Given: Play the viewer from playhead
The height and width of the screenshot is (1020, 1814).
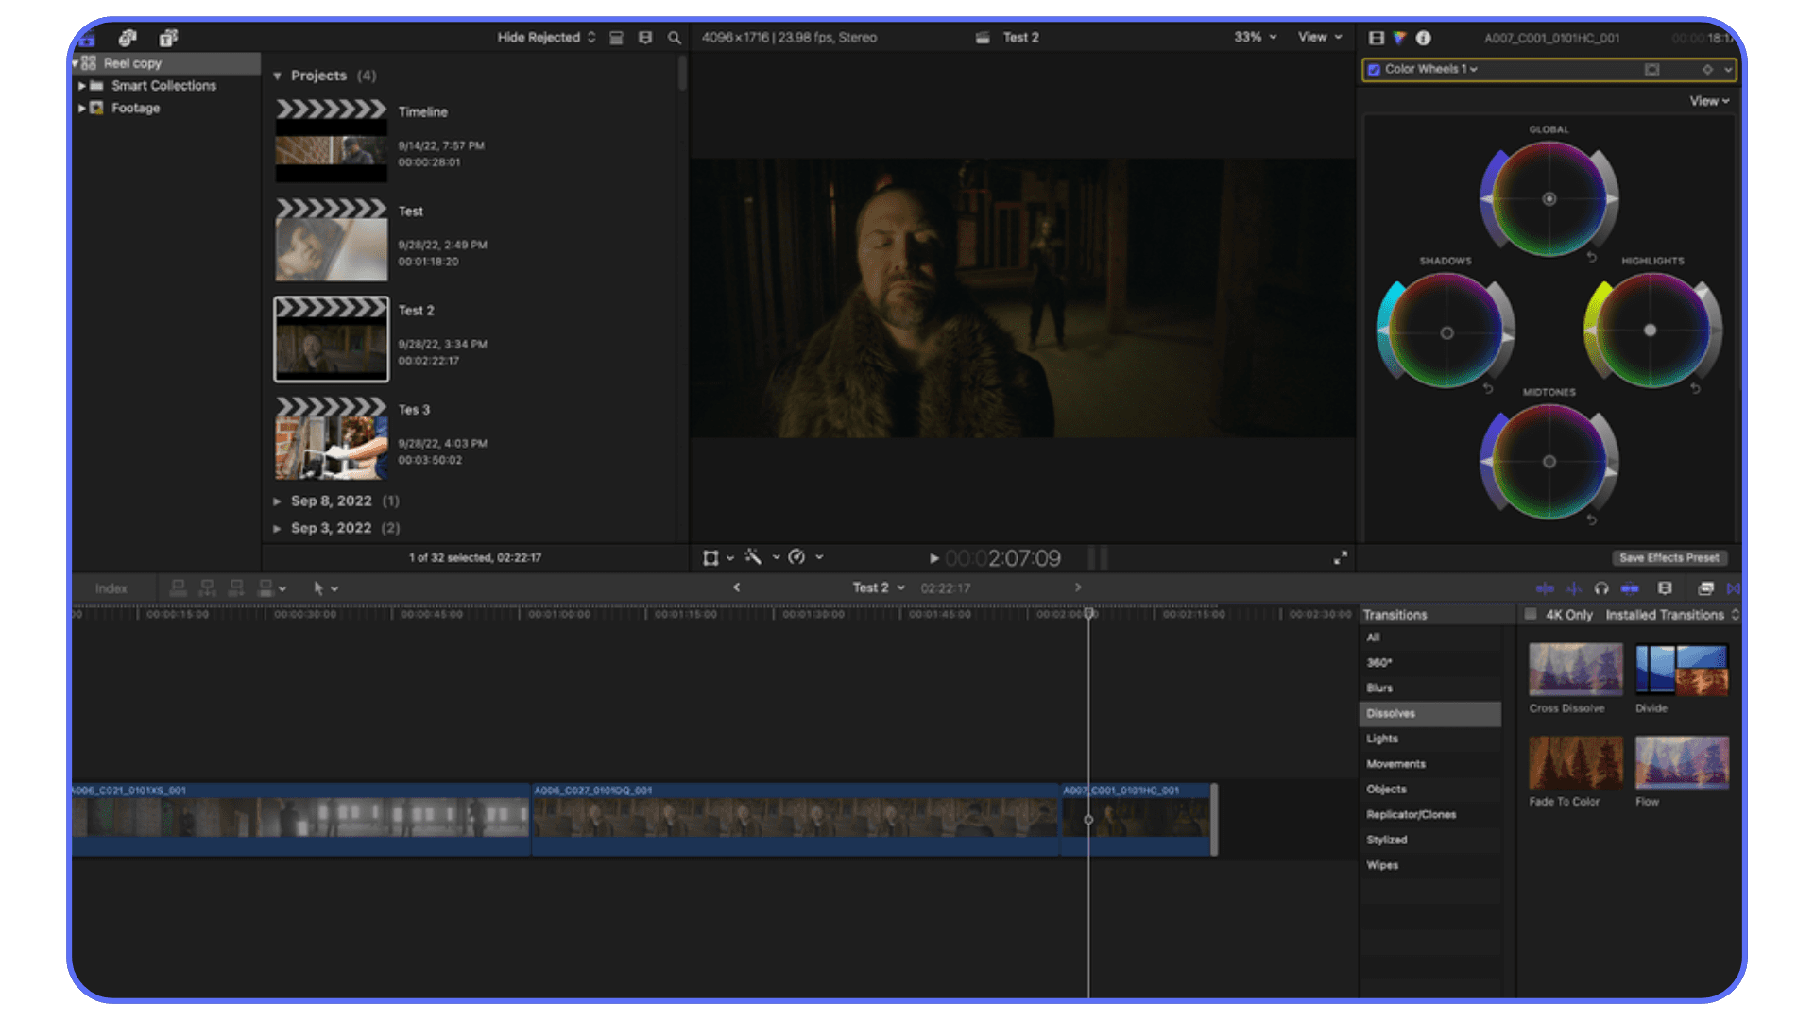Looking at the screenshot, I should [x=933, y=558].
